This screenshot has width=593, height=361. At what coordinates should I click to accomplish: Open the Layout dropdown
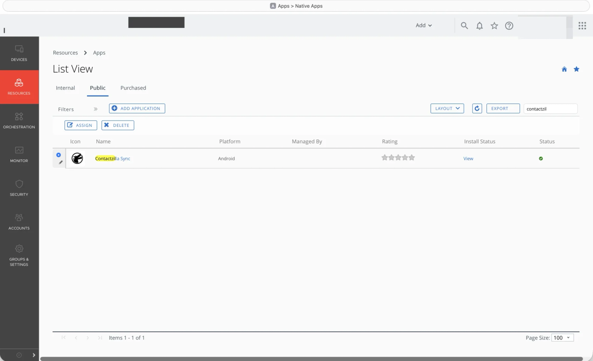tap(447, 108)
